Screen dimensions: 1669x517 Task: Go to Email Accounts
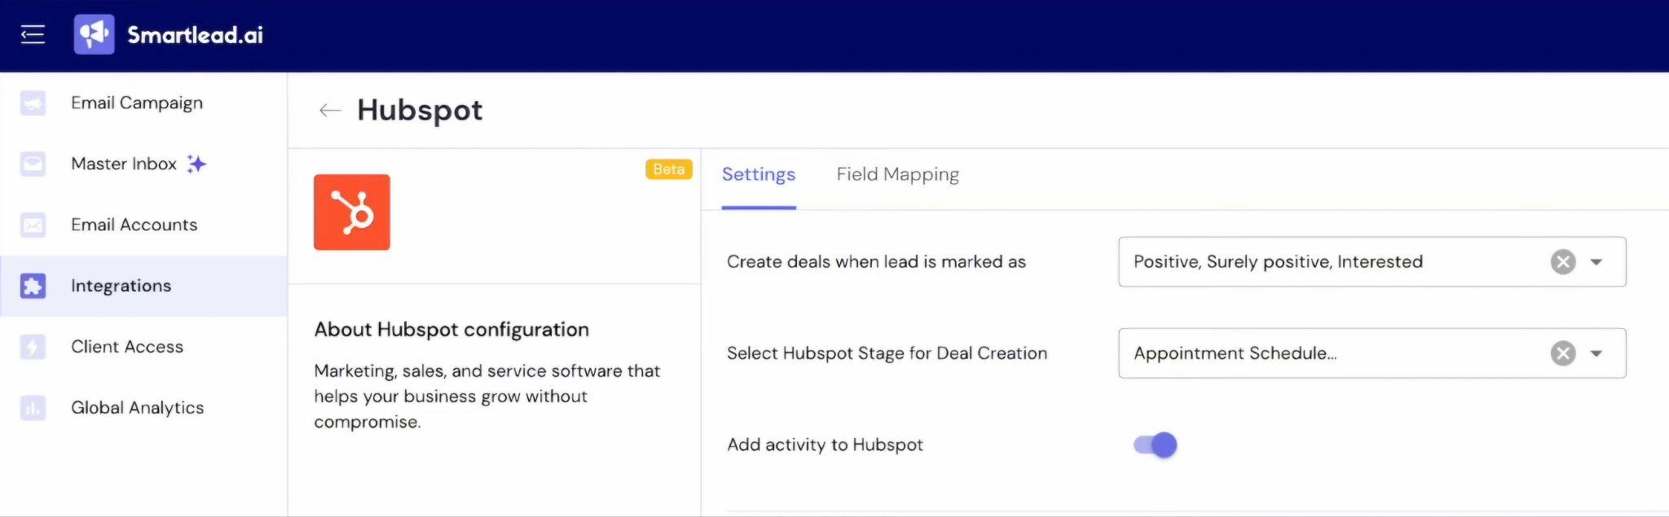[x=134, y=225]
